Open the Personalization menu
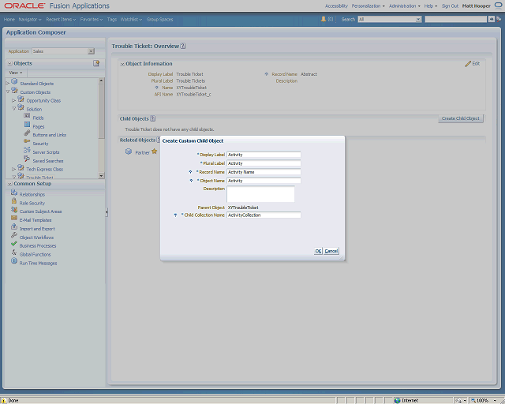 pyautogui.click(x=368, y=6)
